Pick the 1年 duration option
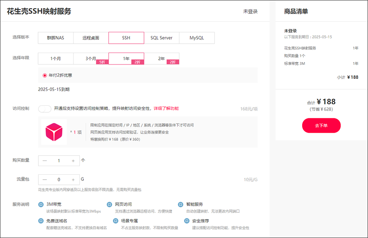The width and height of the screenshot is (368, 238). click(126, 58)
